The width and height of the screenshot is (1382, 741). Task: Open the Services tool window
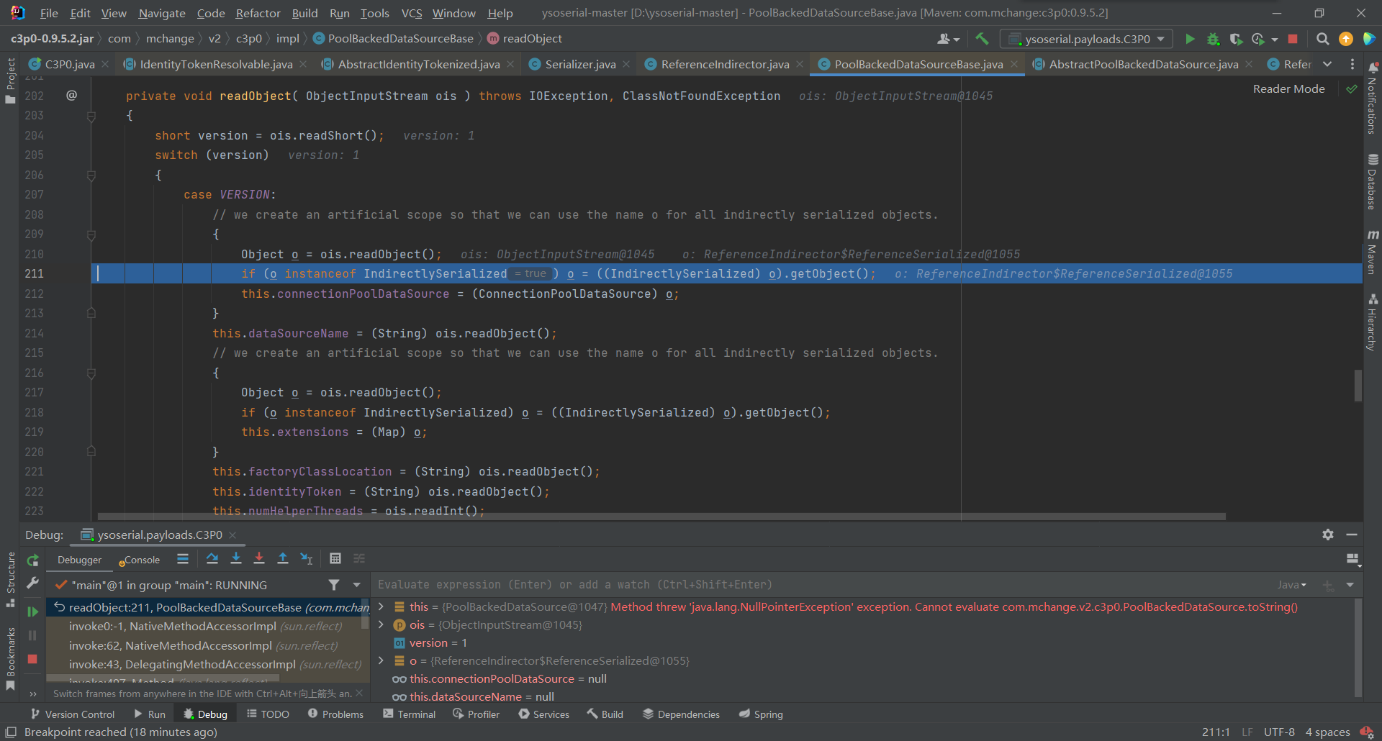click(x=544, y=714)
